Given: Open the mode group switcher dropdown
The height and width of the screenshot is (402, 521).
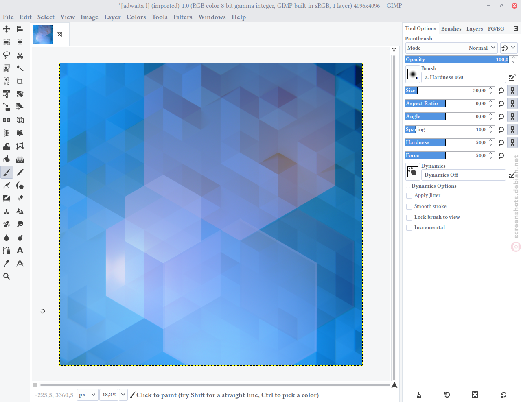Looking at the screenshot, I should point(509,48).
